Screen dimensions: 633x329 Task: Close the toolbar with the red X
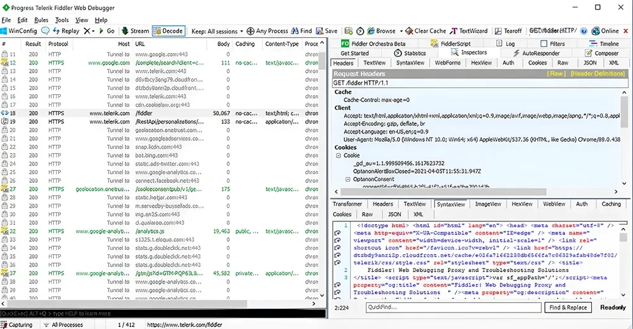coord(626,30)
